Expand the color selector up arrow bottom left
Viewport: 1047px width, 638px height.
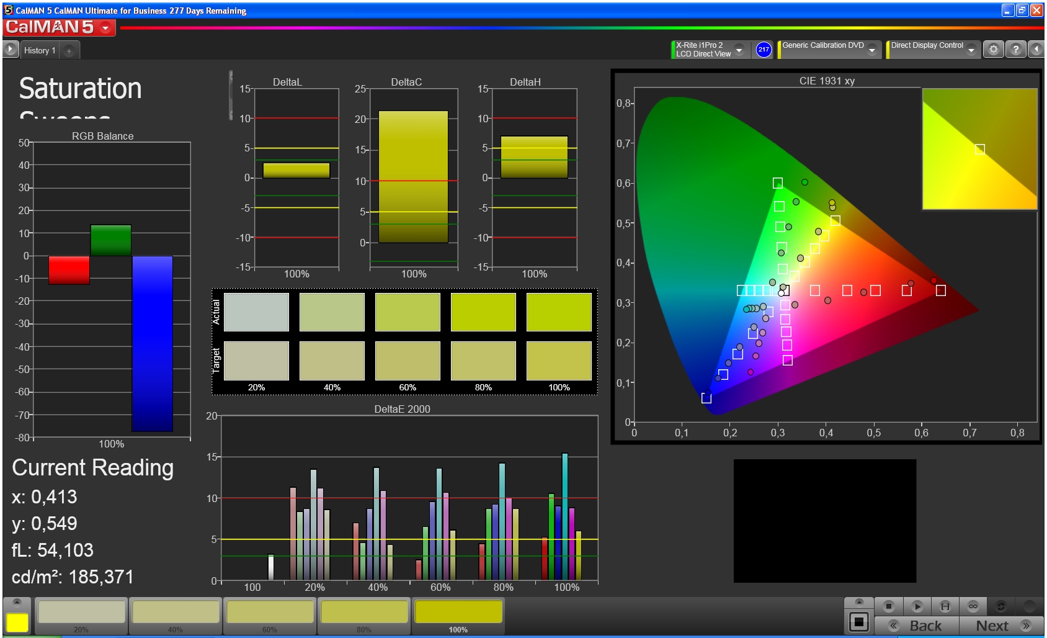17,603
